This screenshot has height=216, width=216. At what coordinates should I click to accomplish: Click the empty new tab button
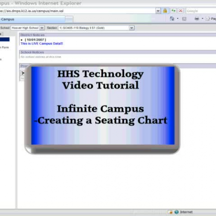69,19
